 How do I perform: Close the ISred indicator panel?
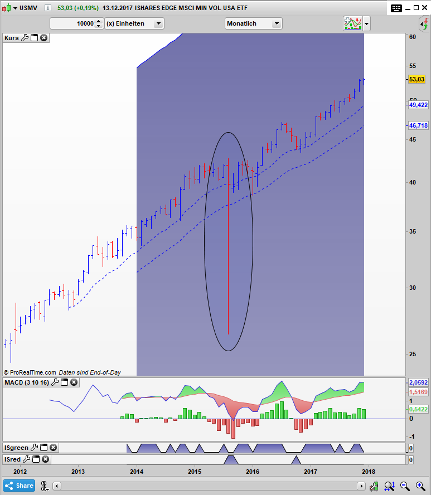point(44,459)
